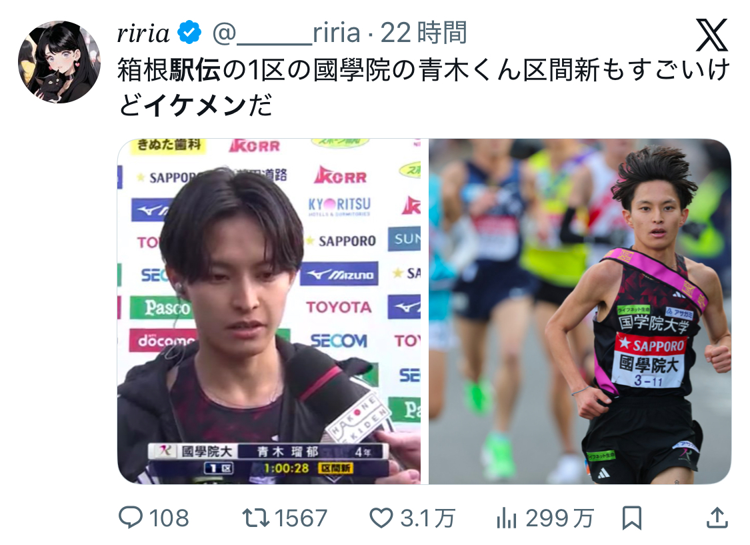View analytics via bar chart icon

tap(507, 518)
